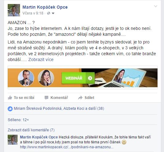Click the Včera v 9:18 timestamp
This screenshot has width=164, height=152.
[33, 13]
